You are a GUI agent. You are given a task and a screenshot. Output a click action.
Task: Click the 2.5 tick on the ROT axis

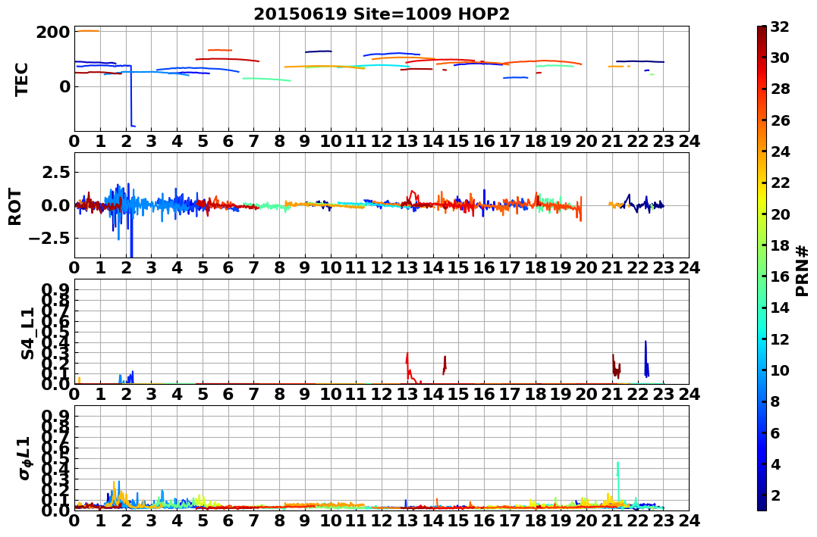click(55, 172)
